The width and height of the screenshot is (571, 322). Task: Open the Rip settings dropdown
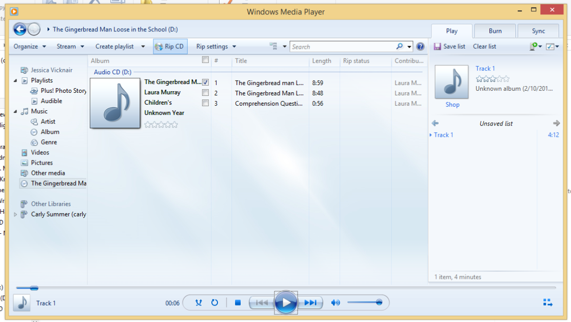(x=216, y=47)
